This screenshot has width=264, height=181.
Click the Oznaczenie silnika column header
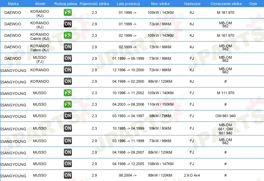[226, 4]
